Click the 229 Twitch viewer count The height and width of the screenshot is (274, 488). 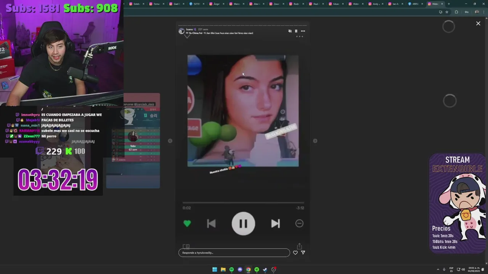tap(54, 151)
